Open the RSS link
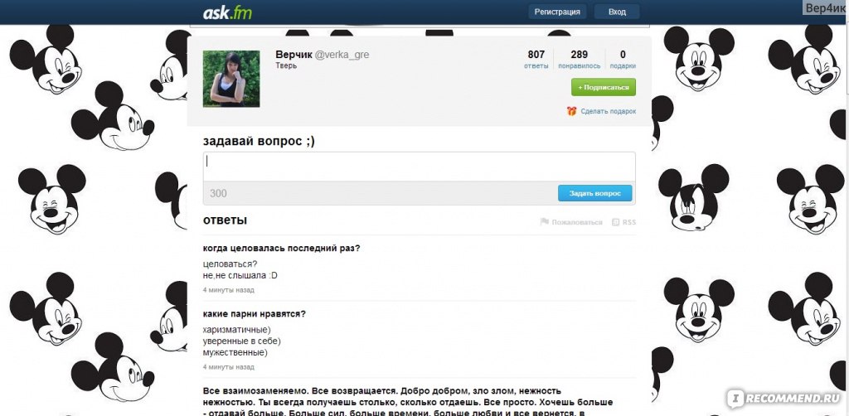Screen dimensions: 849x416 [x=629, y=222]
